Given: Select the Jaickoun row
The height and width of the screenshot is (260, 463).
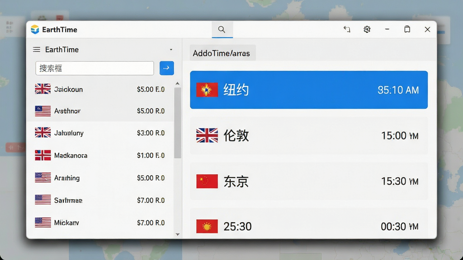Looking at the screenshot, I should pyautogui.click(x=100, y=89).
